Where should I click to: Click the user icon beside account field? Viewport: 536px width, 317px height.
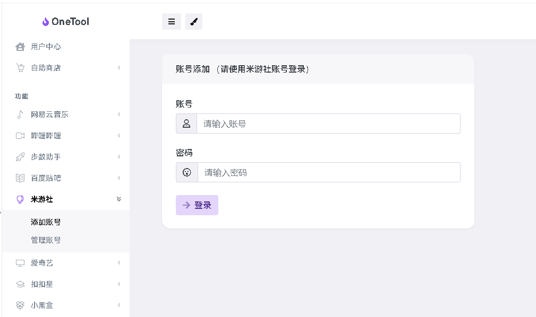186,124
